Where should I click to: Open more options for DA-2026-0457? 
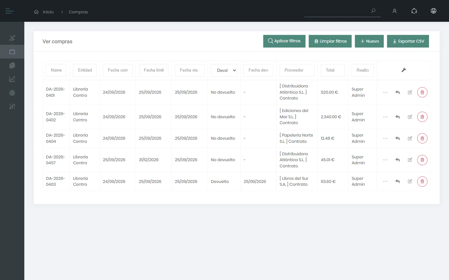[385, 160]
